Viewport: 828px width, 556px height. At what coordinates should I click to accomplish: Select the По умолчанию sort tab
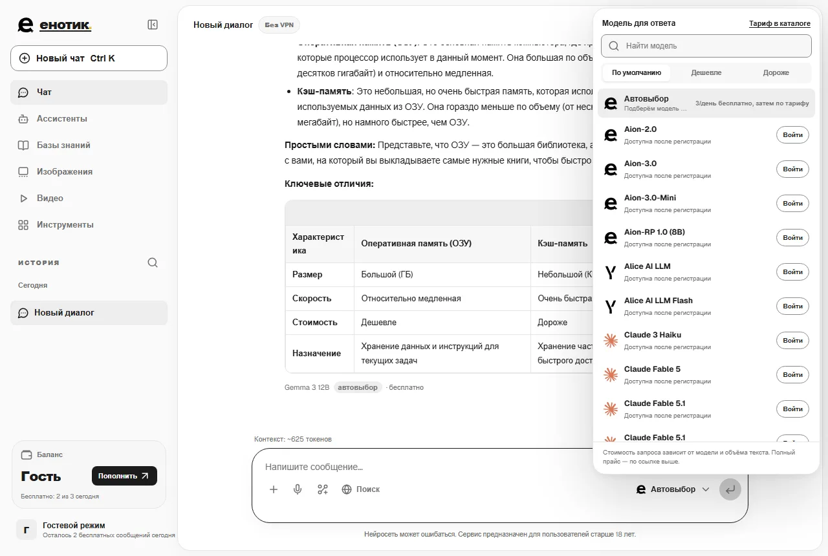point(637,72)
